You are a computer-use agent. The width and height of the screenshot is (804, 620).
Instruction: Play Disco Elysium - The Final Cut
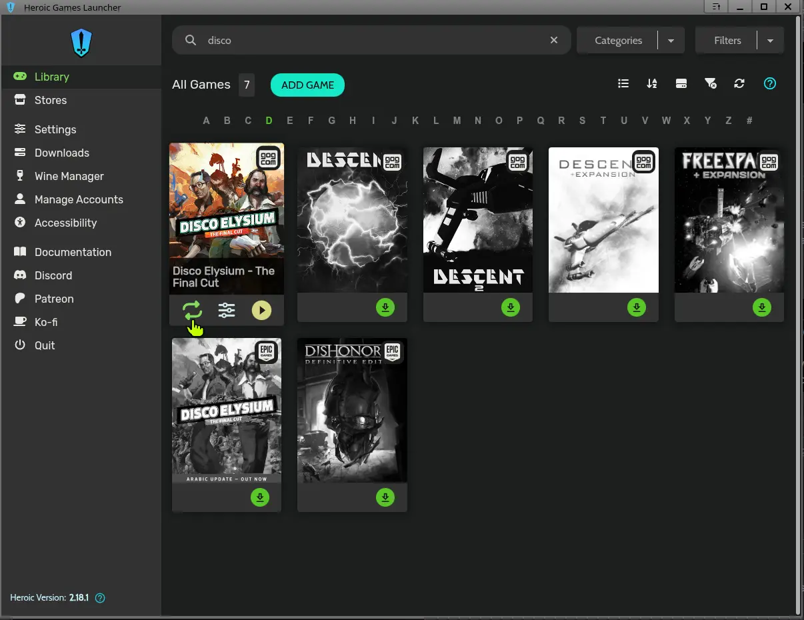click(261, 311)
